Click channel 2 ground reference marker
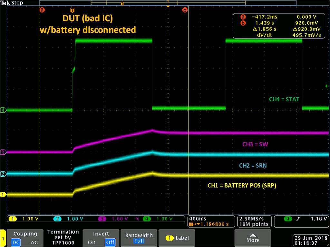Screen dimensions: 330x247 click(3, 174)
